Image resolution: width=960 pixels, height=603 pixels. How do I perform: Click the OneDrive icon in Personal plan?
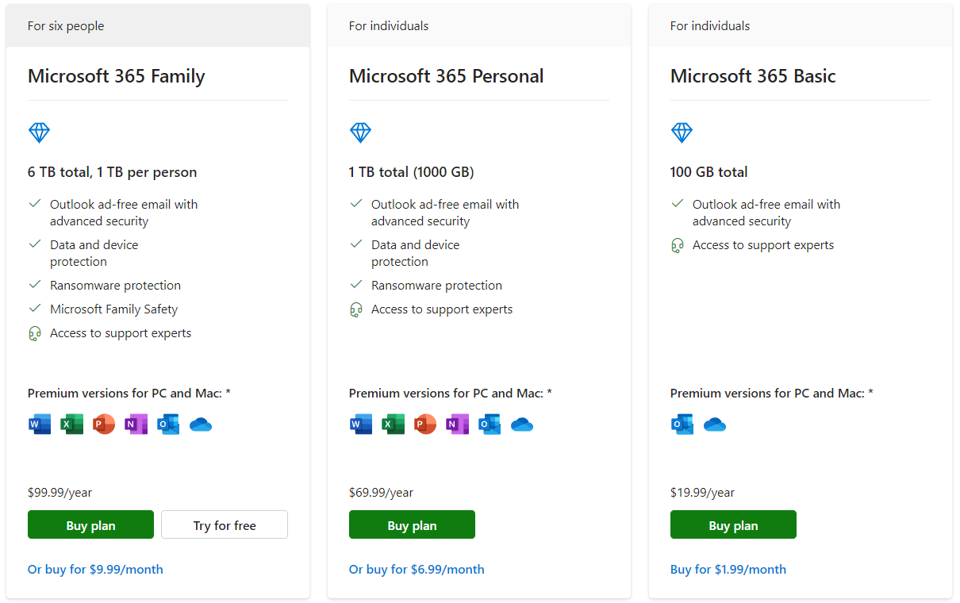click(x=522, y=424)
